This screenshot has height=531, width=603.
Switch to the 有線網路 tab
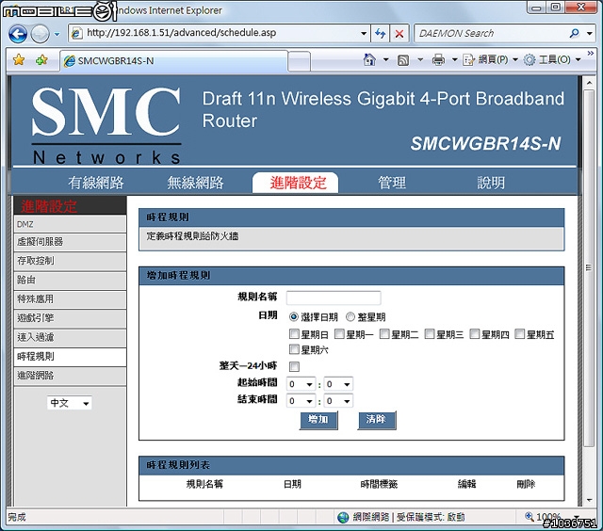click(96, 183)
